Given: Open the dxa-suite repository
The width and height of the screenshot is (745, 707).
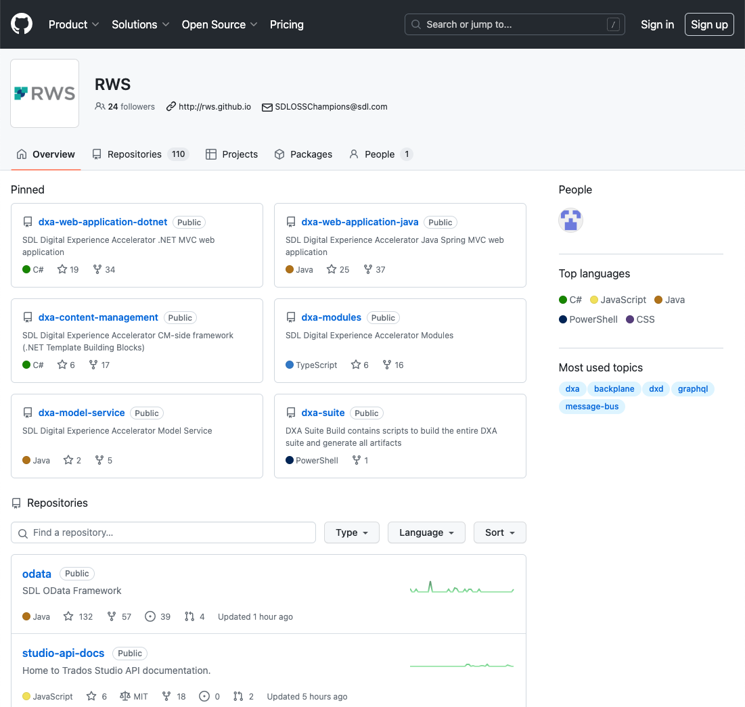Looking at the screenshot, I should point(323,413).
